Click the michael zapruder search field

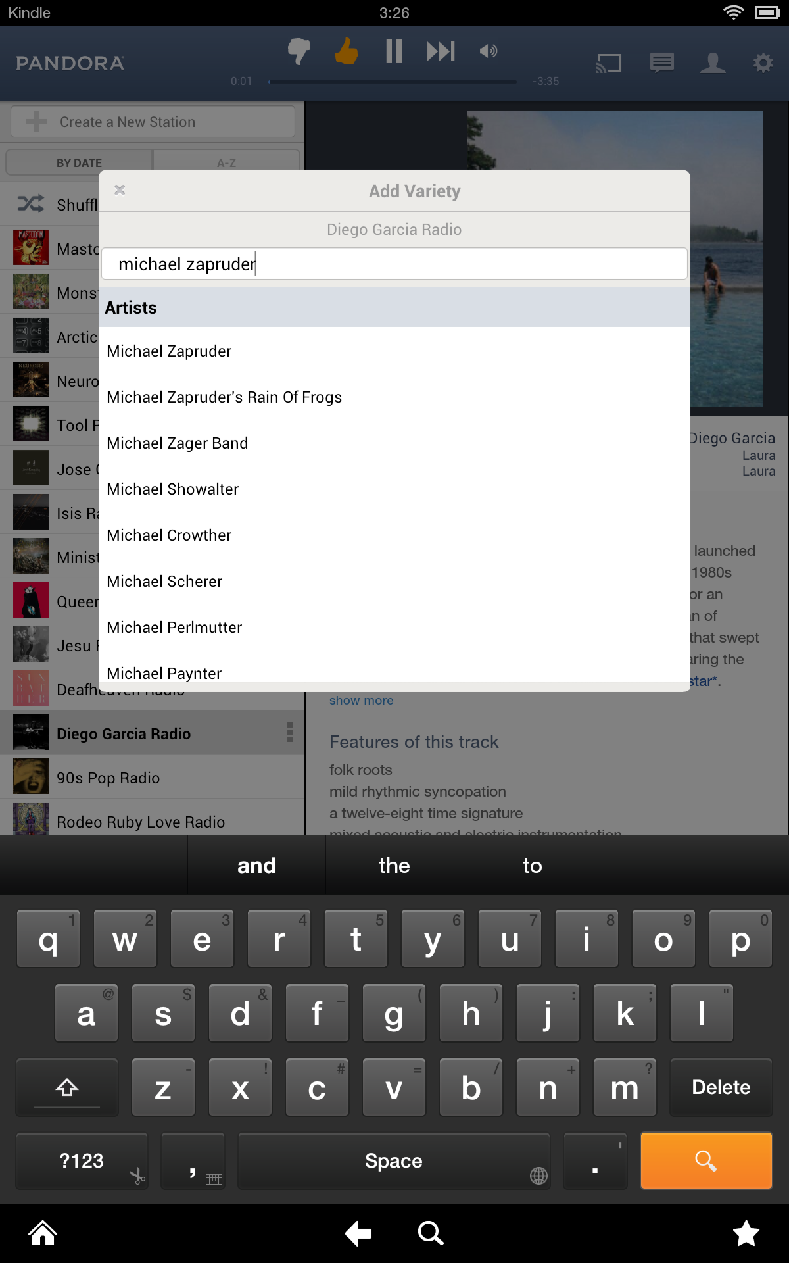(394, 264)
